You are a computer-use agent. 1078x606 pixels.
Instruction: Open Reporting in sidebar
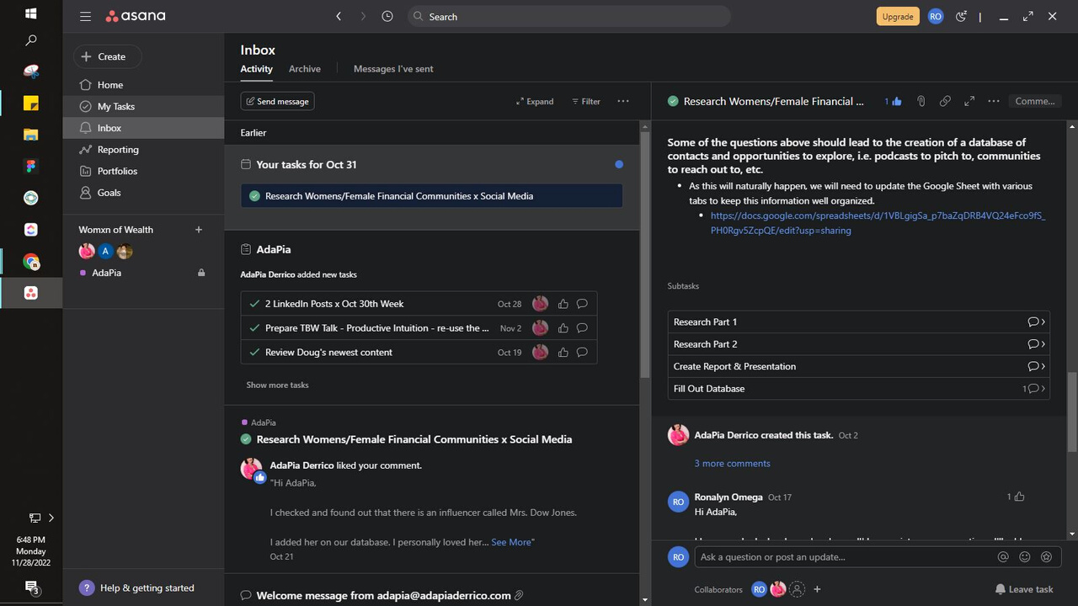click(118, 150)
